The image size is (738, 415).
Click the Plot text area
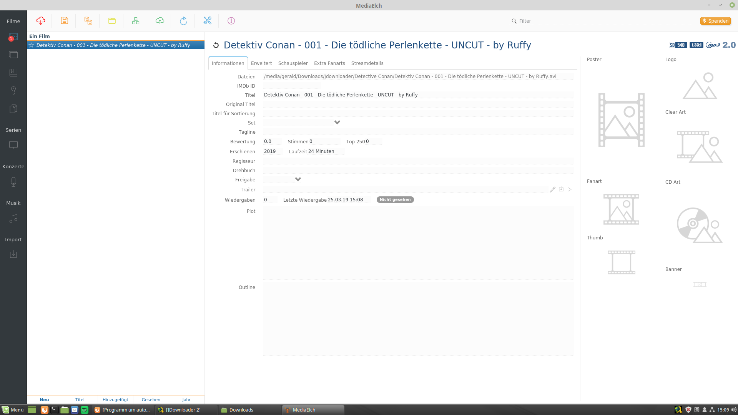point(418,242)
